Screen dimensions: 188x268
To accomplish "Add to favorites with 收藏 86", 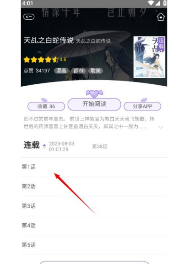I will tap(46, 106).
